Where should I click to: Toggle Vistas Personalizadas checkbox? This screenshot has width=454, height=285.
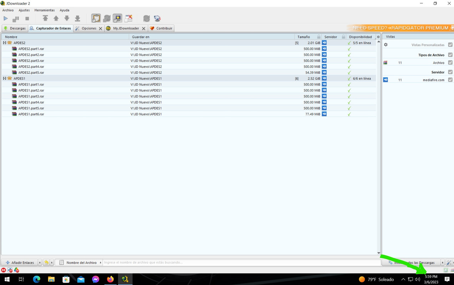(450, 45)
